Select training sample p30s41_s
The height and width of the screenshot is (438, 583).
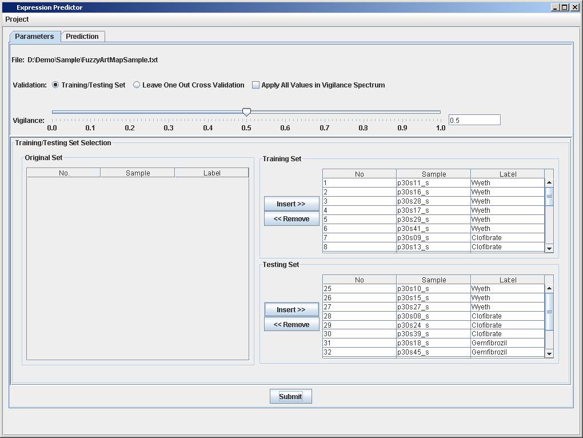tap(433, 229)
